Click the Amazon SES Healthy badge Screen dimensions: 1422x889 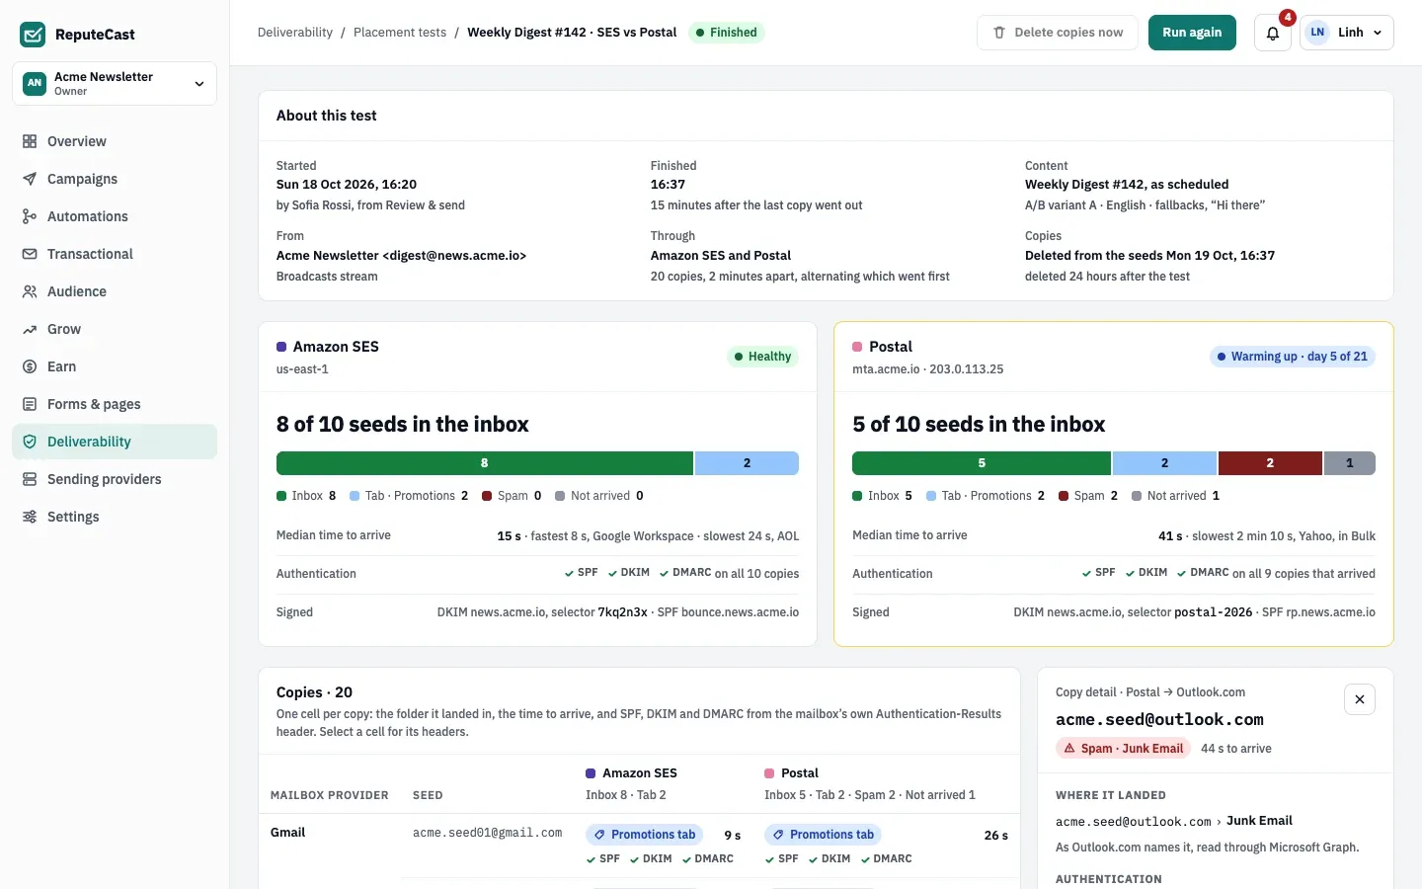pos(762,357)
